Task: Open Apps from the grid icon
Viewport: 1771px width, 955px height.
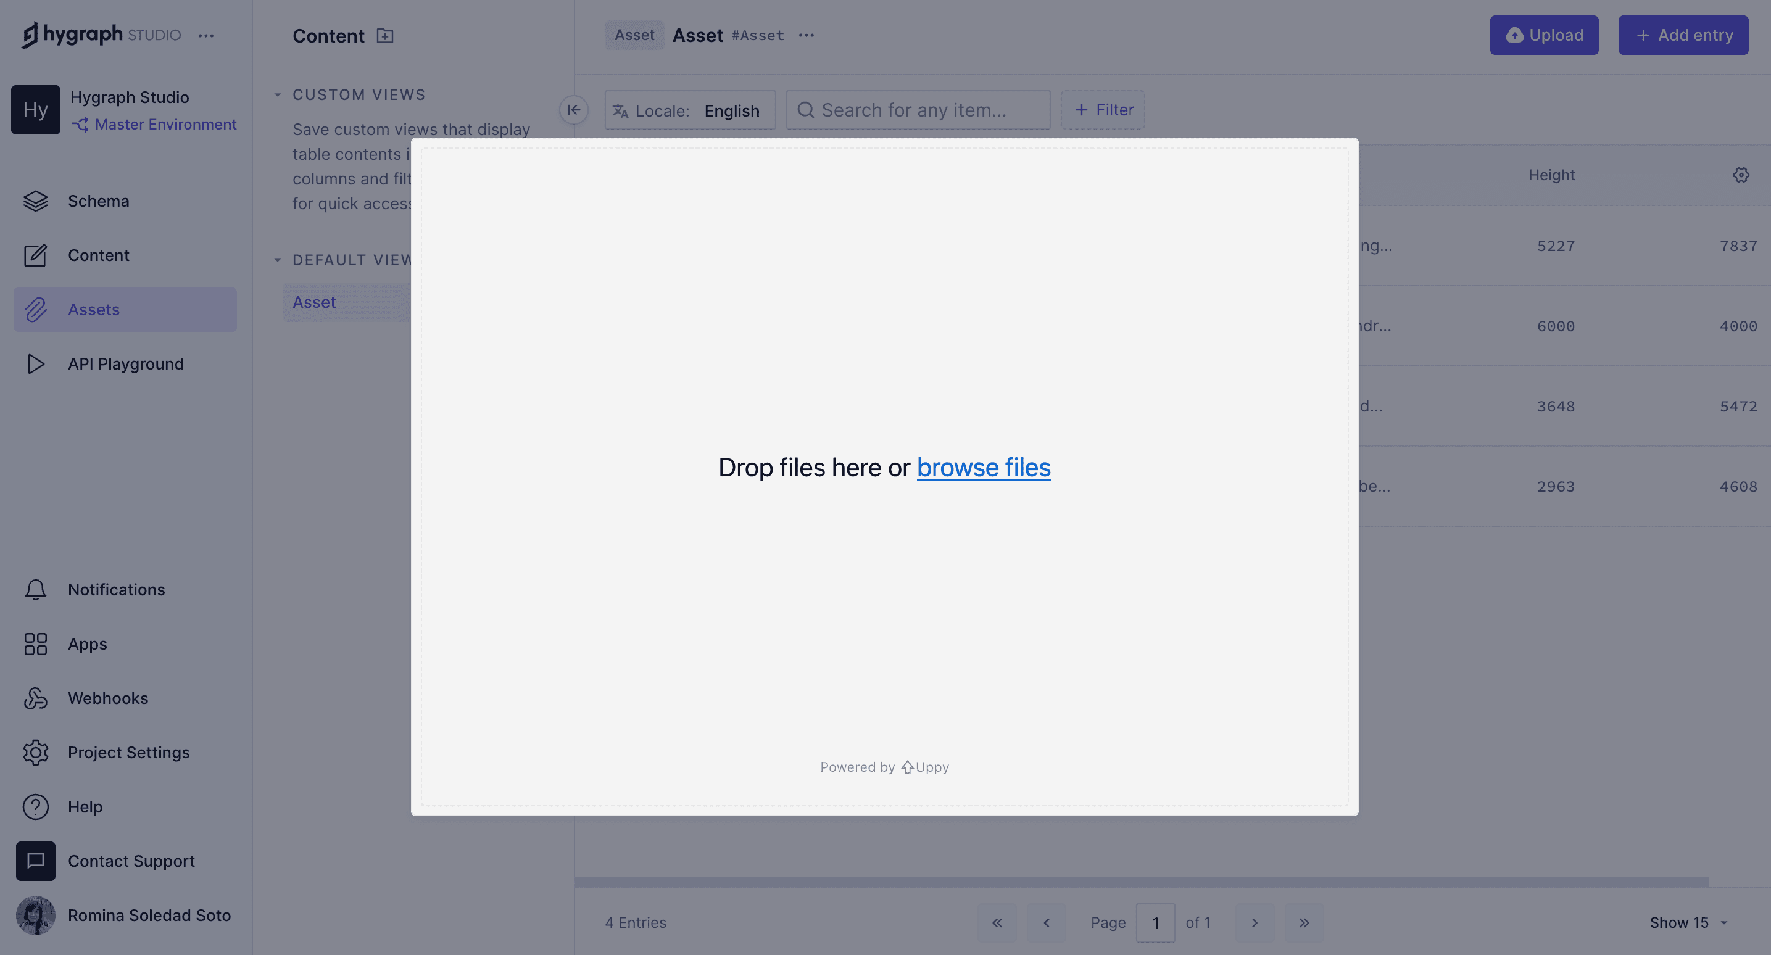Action: 36,644
